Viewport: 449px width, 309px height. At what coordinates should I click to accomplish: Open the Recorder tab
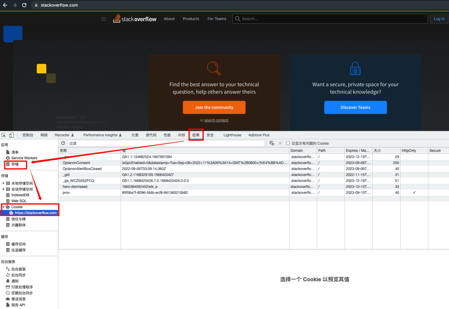[64, 135]
